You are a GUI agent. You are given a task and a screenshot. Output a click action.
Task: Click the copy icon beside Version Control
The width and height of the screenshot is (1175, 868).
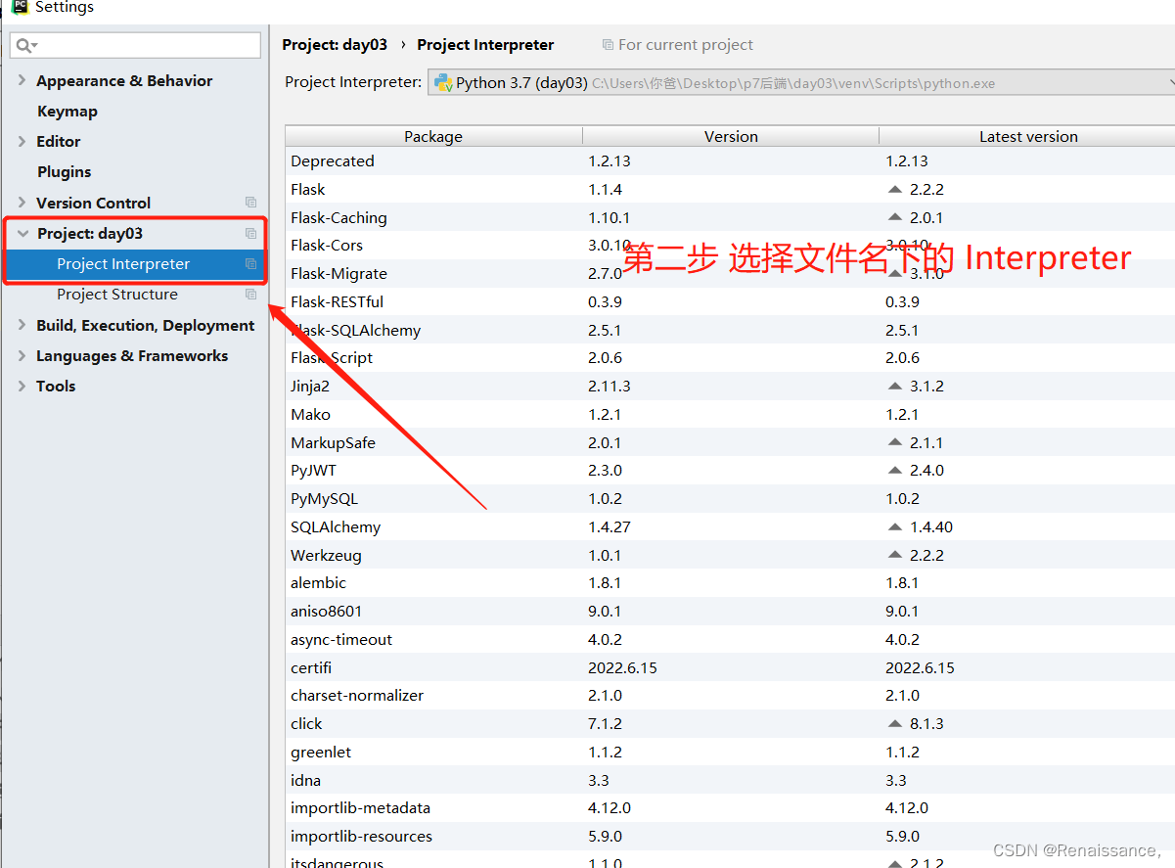(x=250, y=203)
